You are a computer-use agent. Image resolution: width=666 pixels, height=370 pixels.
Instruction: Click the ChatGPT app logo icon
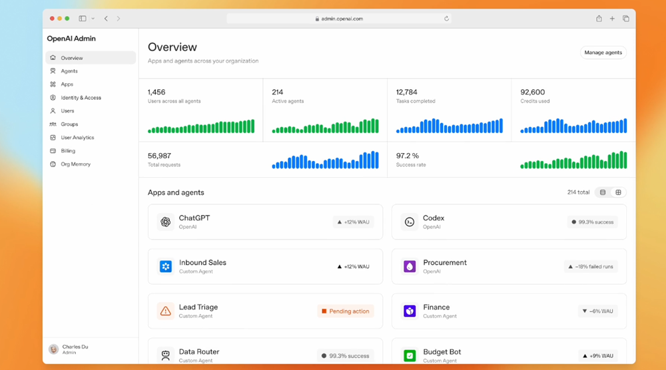pyautogui.click(x=166, y=222)
